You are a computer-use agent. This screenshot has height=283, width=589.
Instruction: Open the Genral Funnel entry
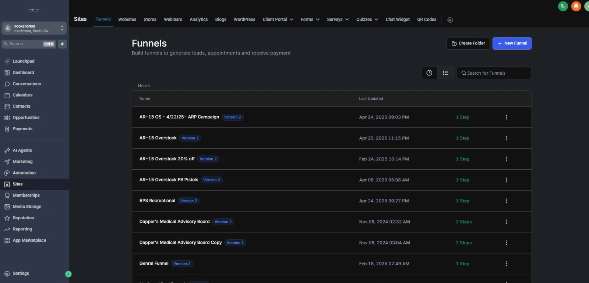(154, 263)
